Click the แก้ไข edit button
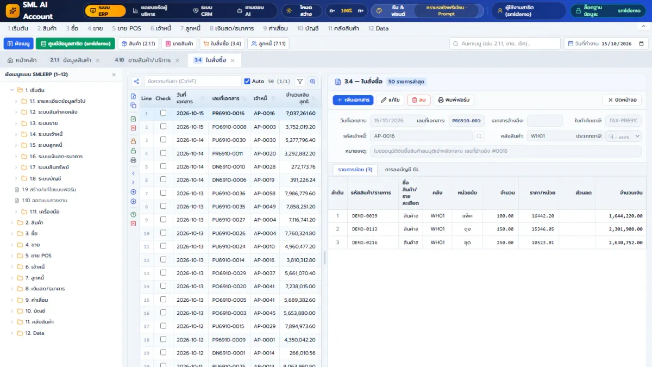 [x=390, y=100]
